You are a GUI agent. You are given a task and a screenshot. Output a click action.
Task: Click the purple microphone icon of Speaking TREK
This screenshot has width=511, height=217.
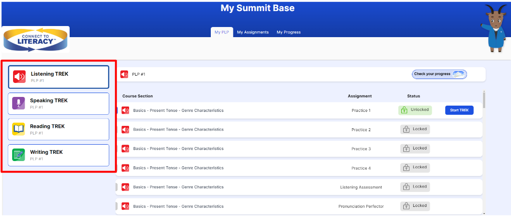(x=18, y=103)
